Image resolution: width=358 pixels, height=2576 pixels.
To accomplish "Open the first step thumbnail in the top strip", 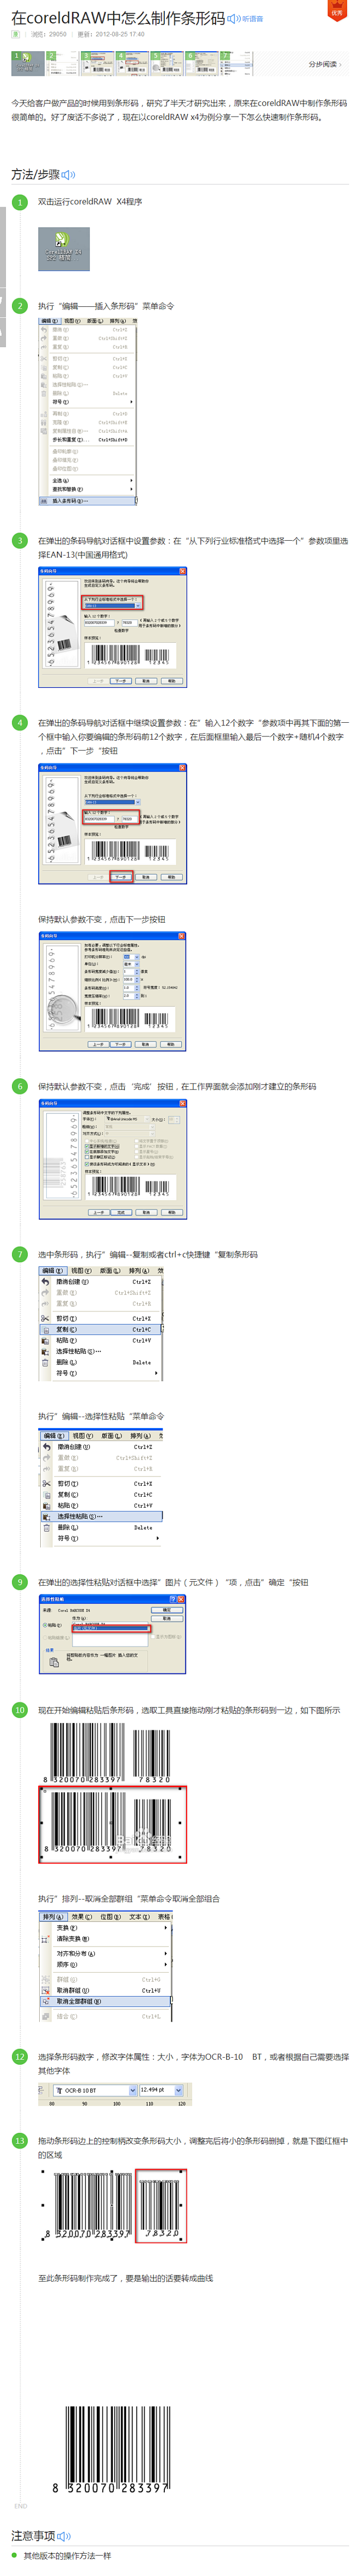I will coord(27,63).
